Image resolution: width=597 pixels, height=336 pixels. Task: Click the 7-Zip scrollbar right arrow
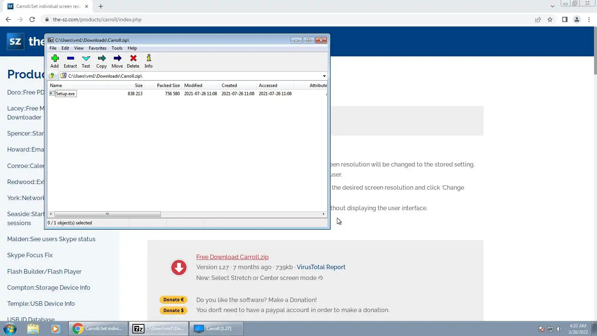[x=323, y=214]
